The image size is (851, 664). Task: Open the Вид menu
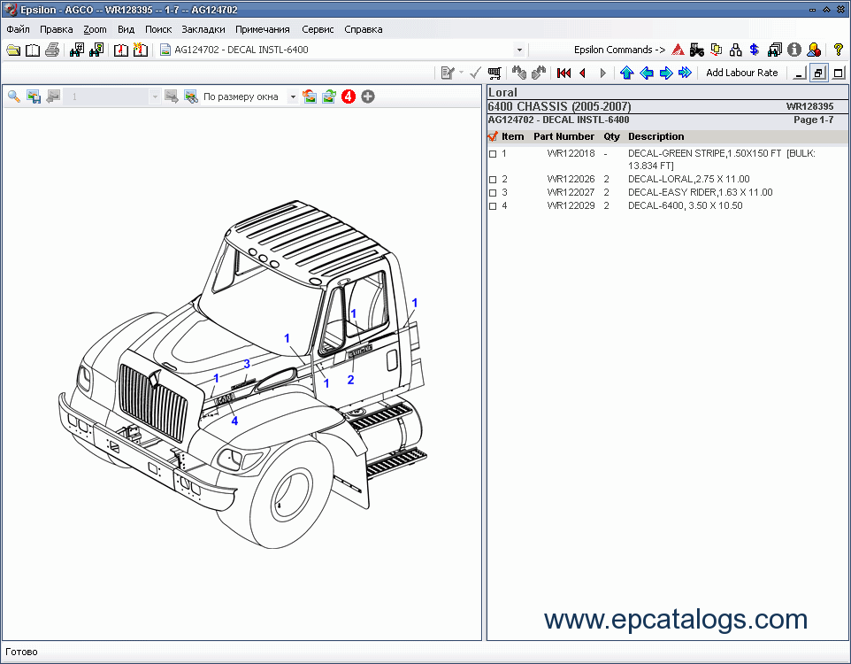(x=126, y=29)
